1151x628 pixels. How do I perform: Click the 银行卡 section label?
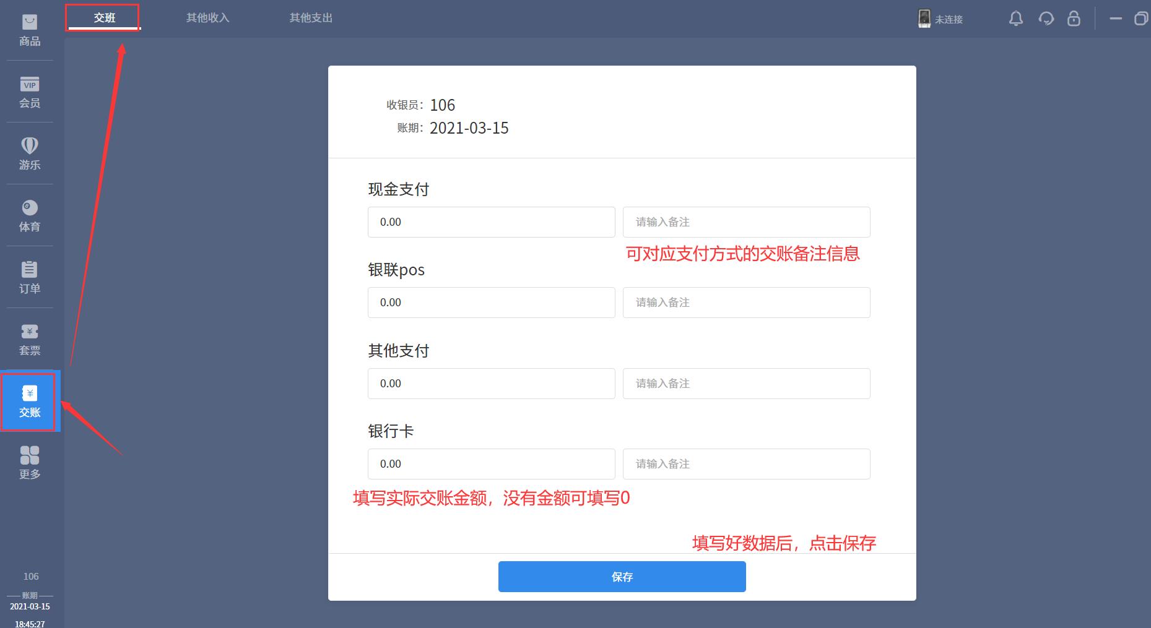[x=391, y=431]
